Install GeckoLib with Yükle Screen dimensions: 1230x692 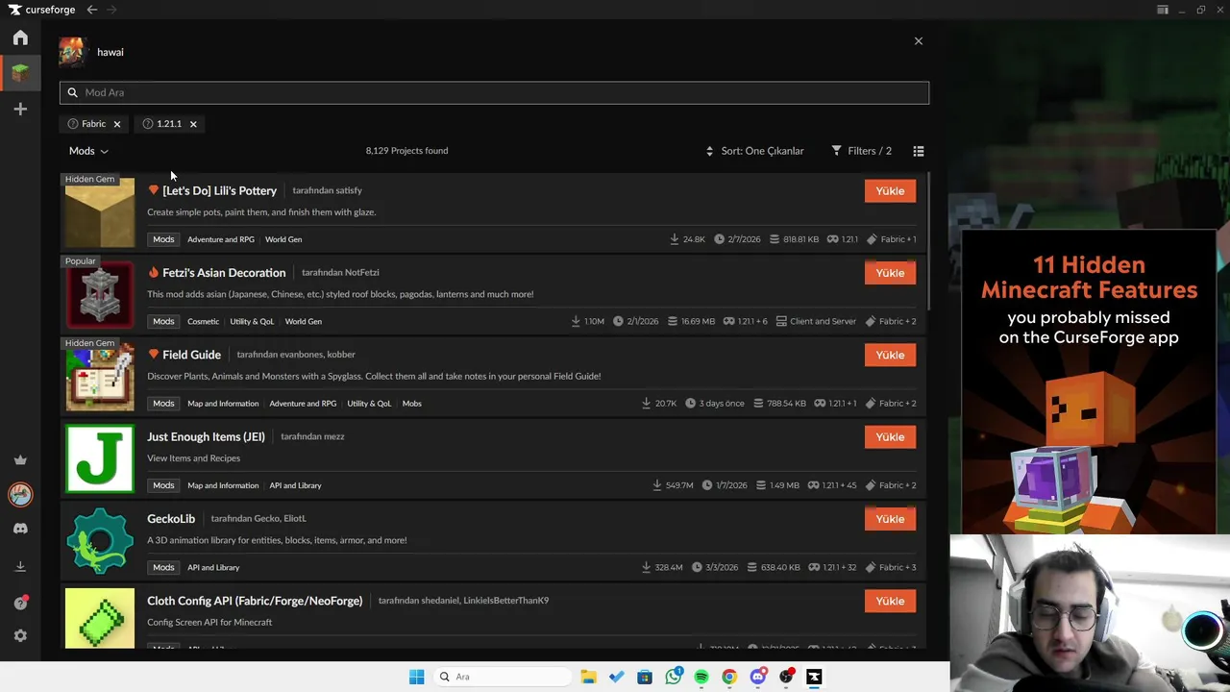(x=890, y=519)
